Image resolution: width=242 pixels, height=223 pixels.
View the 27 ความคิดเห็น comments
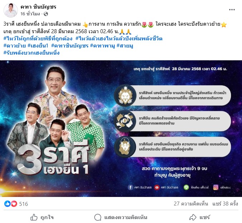tap(191, 204)
